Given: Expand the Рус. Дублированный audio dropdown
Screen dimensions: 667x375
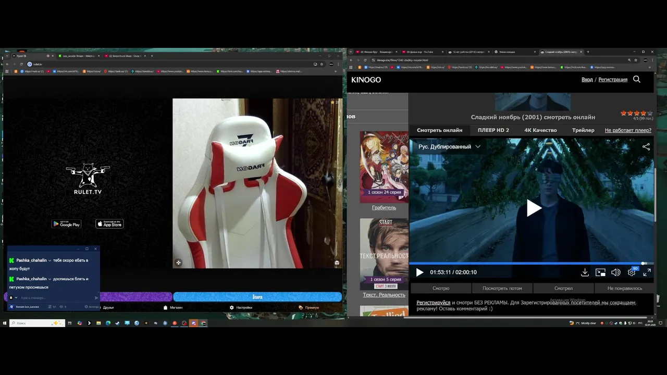Looking at the screenshot, I should [449, 147].
